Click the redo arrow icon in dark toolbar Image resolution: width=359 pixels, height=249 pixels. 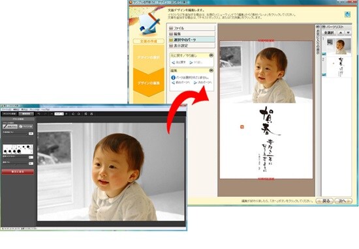45,114
